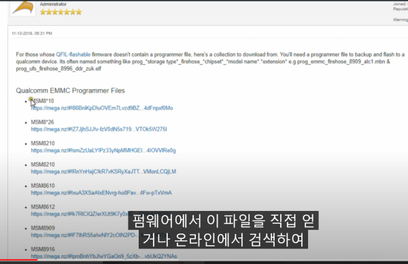This screenshot has width=408, height=264.
Task: Open the QFIL-flashable link
Action: coord(73,54)
